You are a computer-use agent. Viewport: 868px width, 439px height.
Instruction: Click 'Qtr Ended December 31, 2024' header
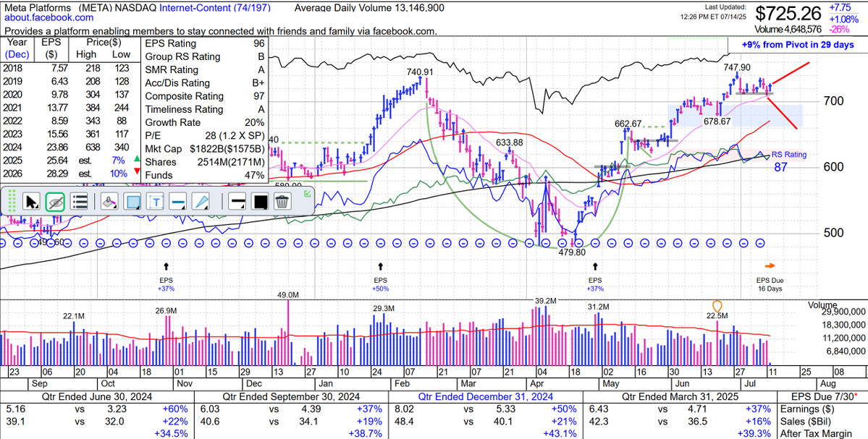(486, 396)
